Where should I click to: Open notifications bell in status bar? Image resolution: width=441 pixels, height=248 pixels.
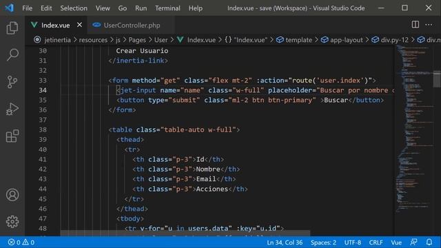[x=429, y=242]
